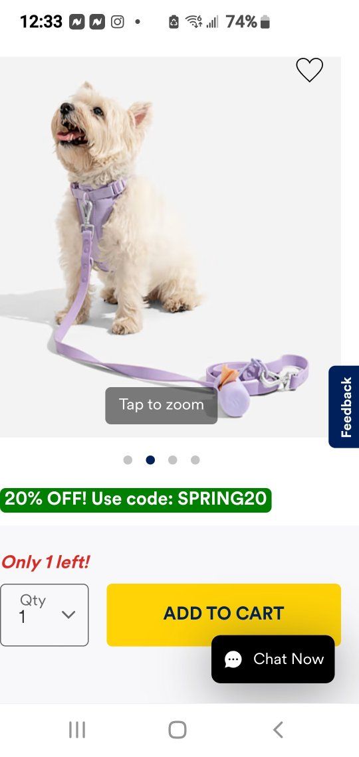Select the fourth image carousel dot
This screenshot has height=757, width=359.
195,460
